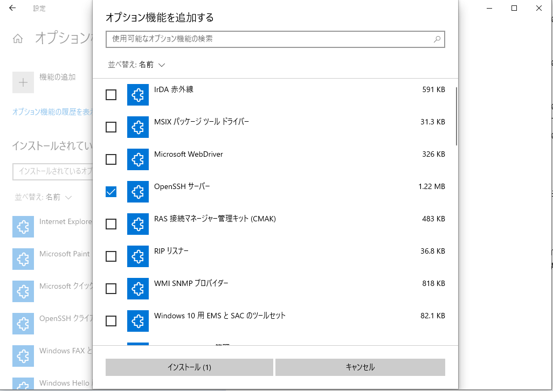
Task: Check the IrDA 赤外線 checkbox
Action: (111, 95)
